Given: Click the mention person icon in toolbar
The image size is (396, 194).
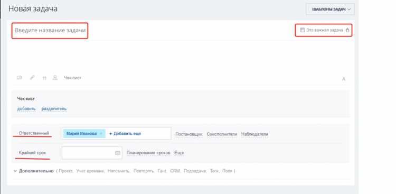Looking at the screenshot, I should pyautogui.click(x=55, y=78).
